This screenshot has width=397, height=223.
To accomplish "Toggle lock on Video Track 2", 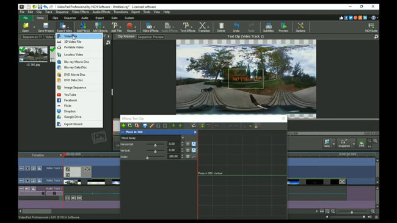I will point(40,168).
